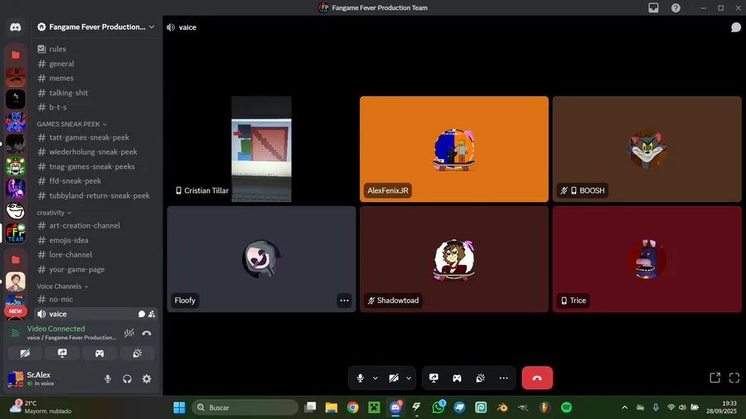Select the AlexFenixJR participant tile
The image size is (746, 419).
454,149
